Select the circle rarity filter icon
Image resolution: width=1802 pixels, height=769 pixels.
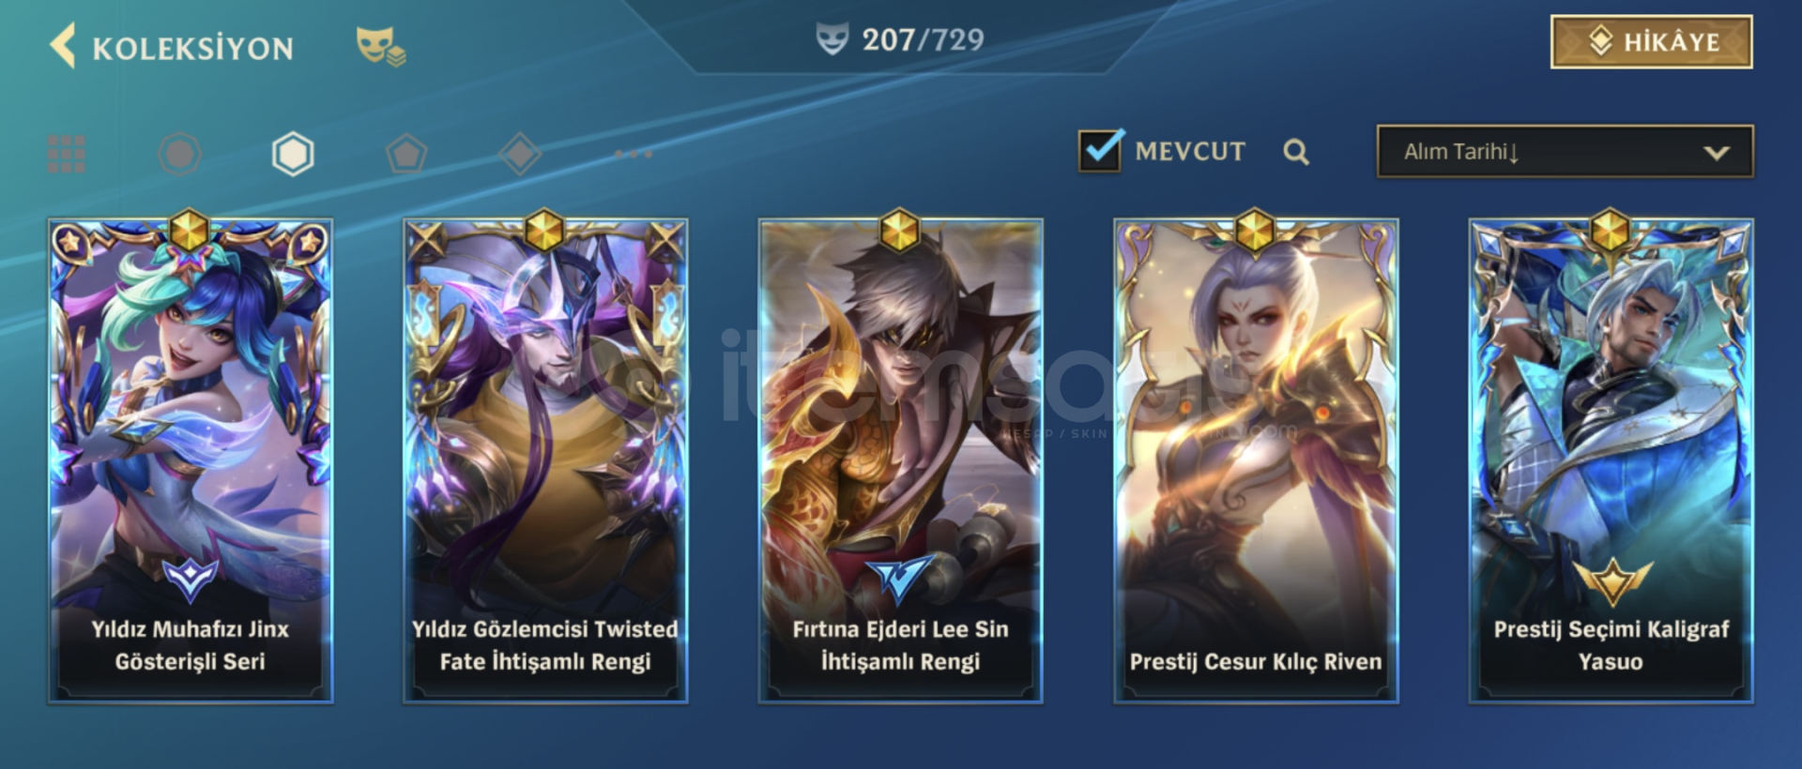(x=180, y=154)
